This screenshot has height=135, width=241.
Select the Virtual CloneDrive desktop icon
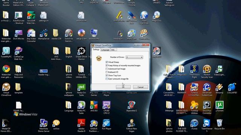coord(6,90)
